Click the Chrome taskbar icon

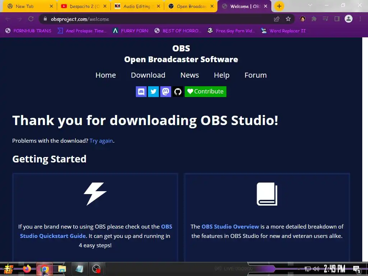coord(44,269)
